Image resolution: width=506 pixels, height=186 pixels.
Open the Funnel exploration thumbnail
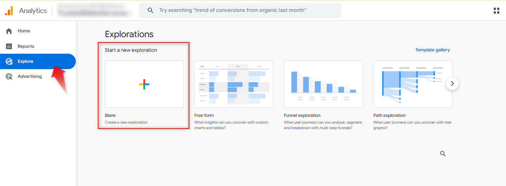[324, 84]
